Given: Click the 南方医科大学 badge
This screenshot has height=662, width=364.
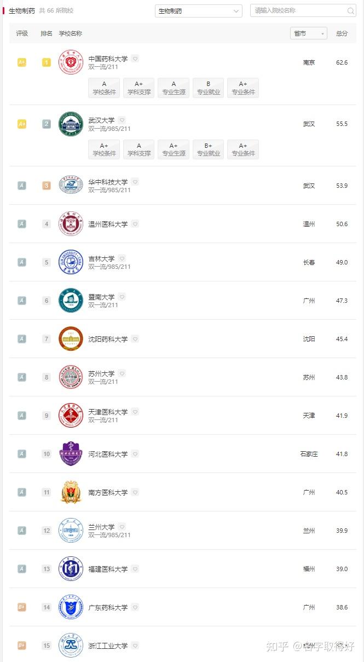Looking at the screenshot, I should pos(71,492).
